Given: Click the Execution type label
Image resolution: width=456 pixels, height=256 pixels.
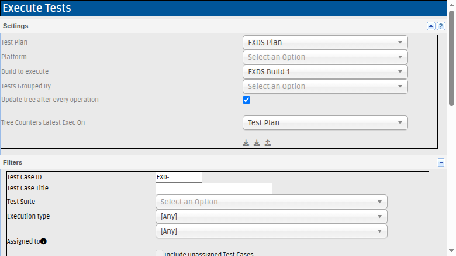Looking at the screenshot, I should coord(28,216).
